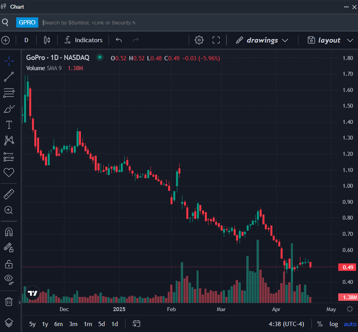The image size is (358, 332).
Task: Click the 4:38 (UTC-4) timezone button
Action: point(286,324)
